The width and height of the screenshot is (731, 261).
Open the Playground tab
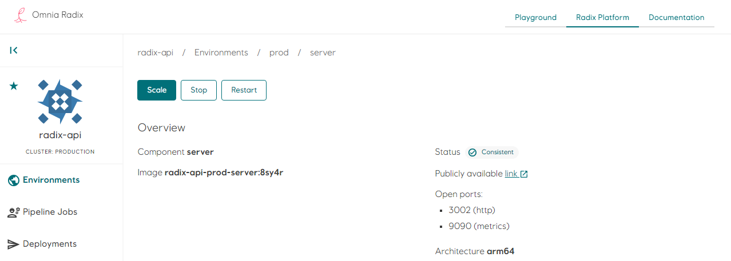coord(535,17)
